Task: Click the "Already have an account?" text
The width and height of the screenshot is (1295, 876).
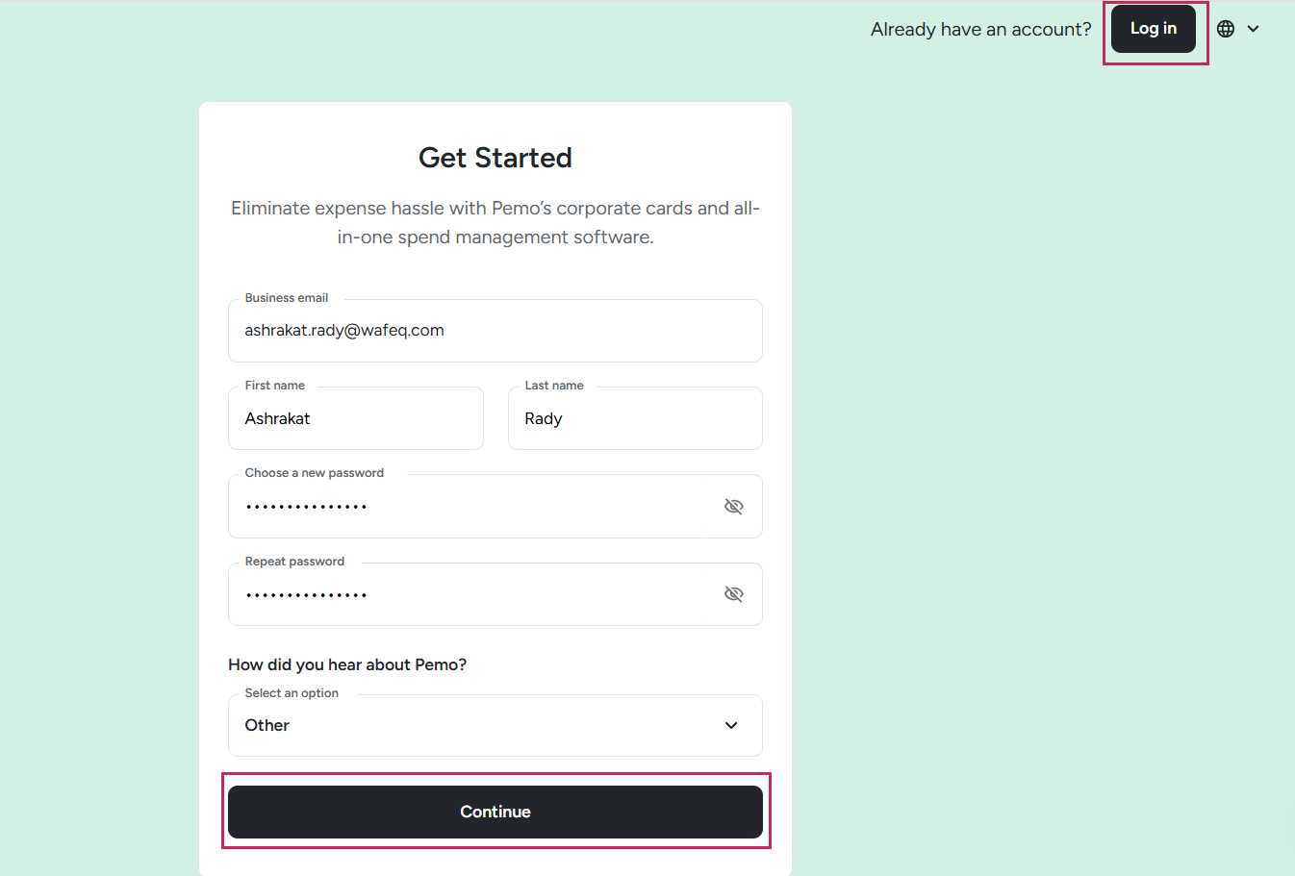Action: pos(980,30)
